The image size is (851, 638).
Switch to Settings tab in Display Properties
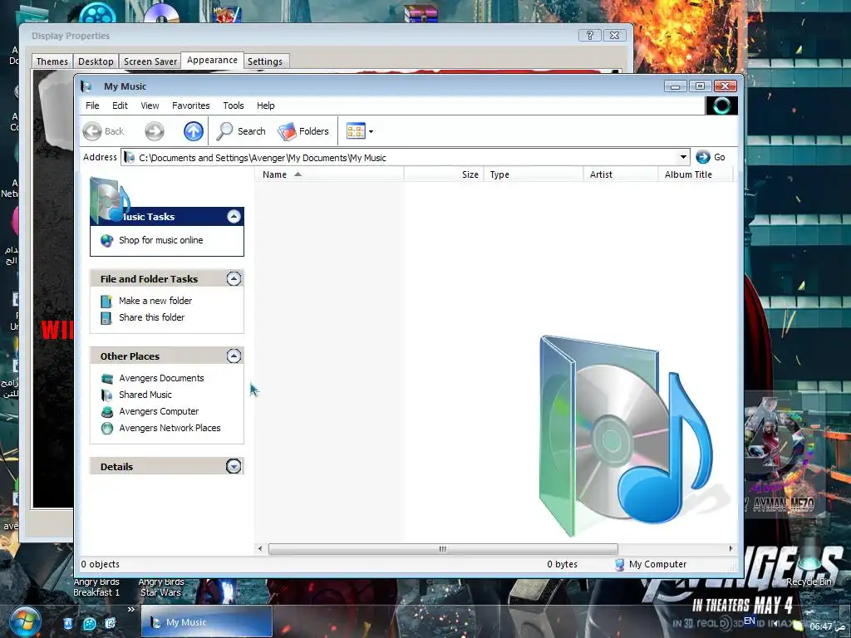pos(265,61)
